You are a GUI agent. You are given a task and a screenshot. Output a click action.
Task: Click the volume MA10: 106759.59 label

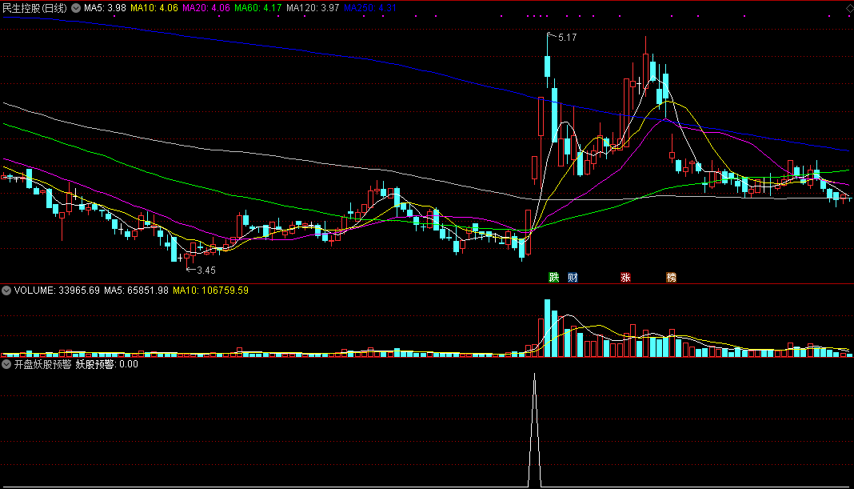[x=210, y=291]
